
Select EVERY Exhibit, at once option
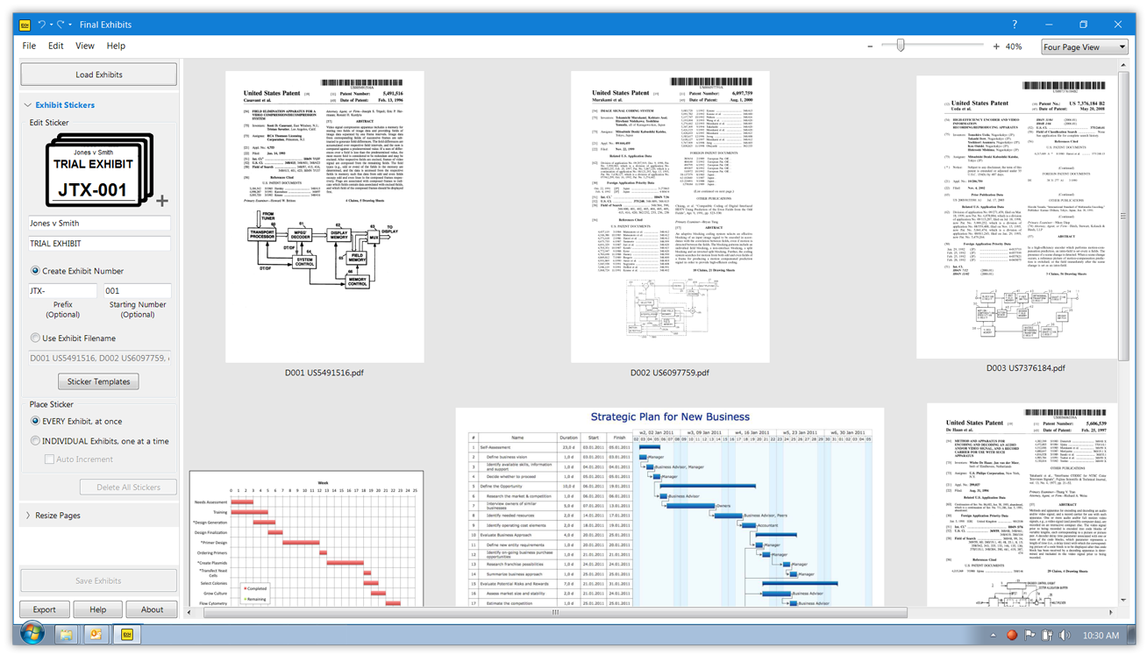pos(35,421)
